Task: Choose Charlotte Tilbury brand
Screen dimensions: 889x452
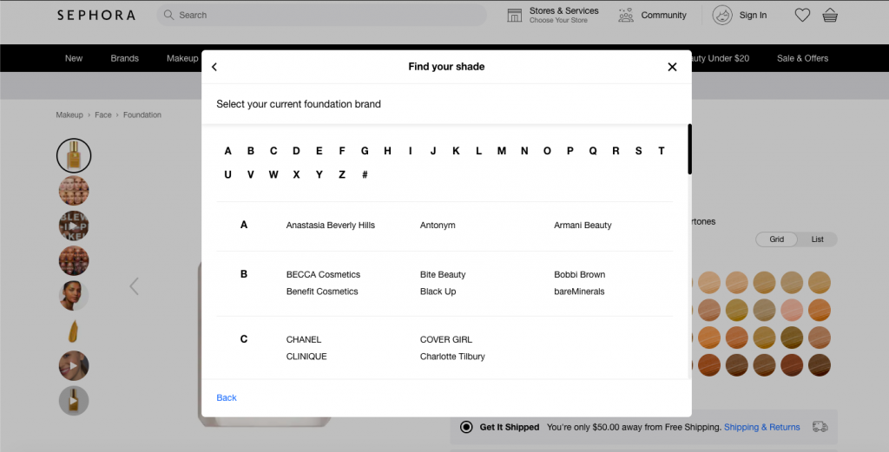Action: [x=452, y=357]
